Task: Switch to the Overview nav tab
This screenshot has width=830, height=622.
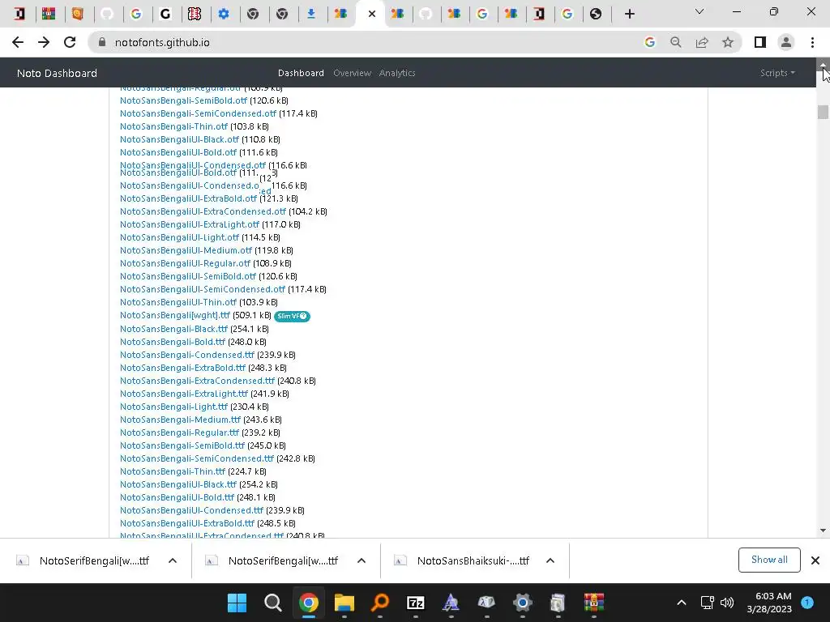Action: [352, 73]
